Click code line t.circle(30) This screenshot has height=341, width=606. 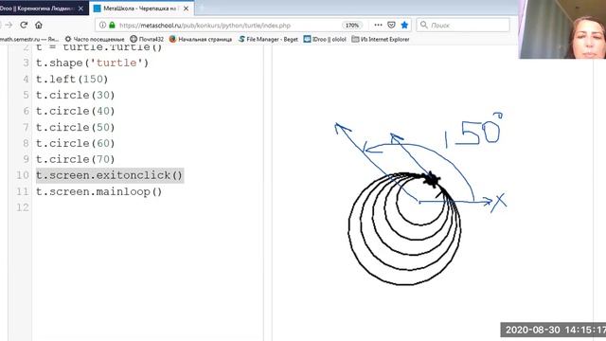pyautogui.click(x=76, y=95)
